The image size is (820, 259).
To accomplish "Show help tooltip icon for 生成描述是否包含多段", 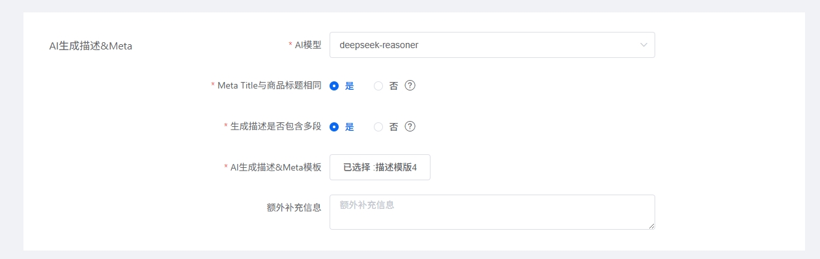I will click(410, 126).
